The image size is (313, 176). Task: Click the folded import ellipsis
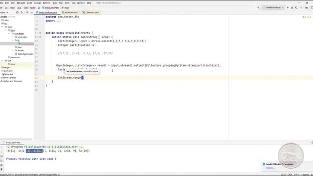pos(59,21)
